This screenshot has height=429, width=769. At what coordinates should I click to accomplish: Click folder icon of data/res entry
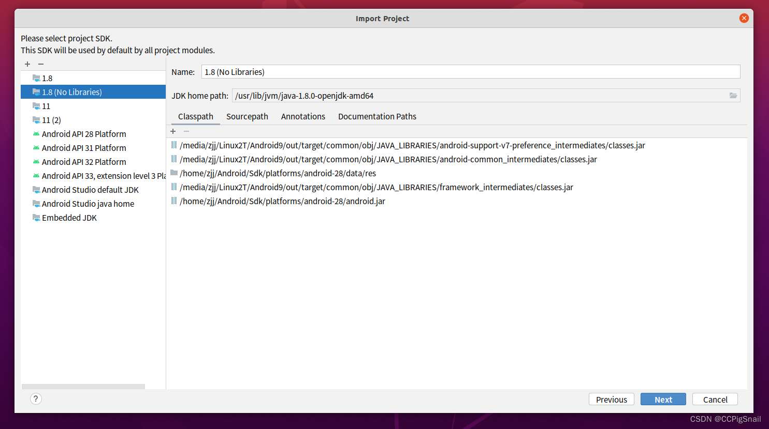(x=174, y=173)
